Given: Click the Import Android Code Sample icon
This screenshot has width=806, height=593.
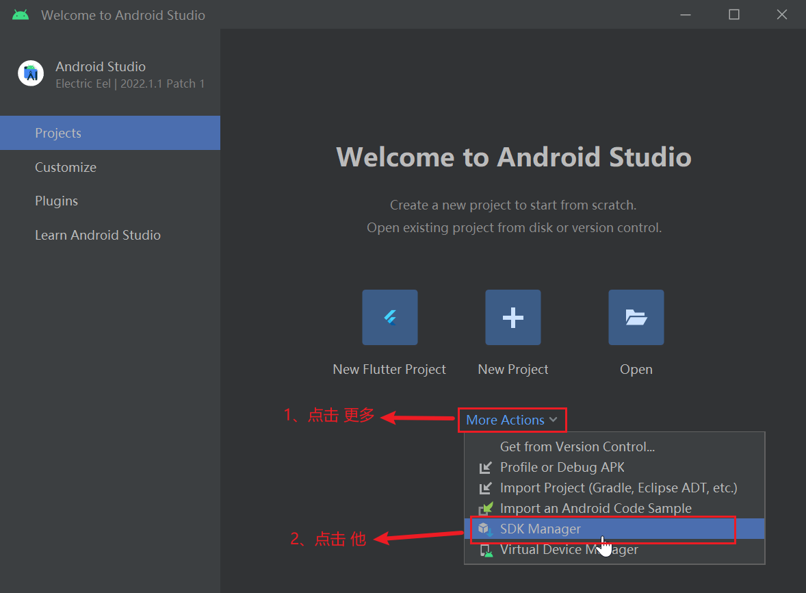Looking at the screenshot, I should coord(485,509).
